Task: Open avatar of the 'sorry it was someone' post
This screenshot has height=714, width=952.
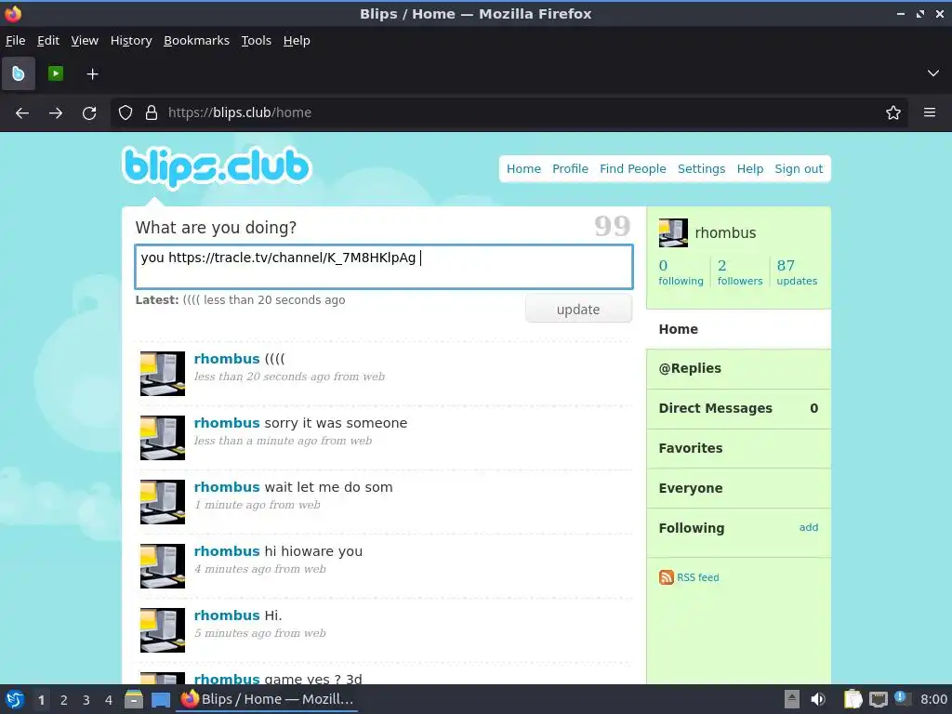Action: point(163,438)
